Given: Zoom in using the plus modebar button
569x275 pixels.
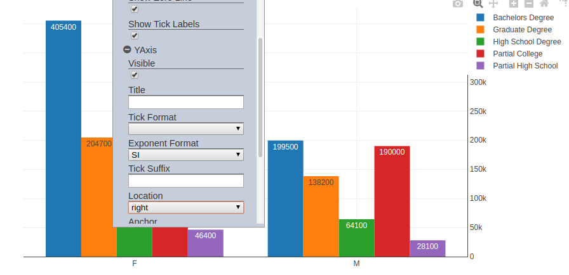Looking at the screenshot, I should [x=514, y=4].
